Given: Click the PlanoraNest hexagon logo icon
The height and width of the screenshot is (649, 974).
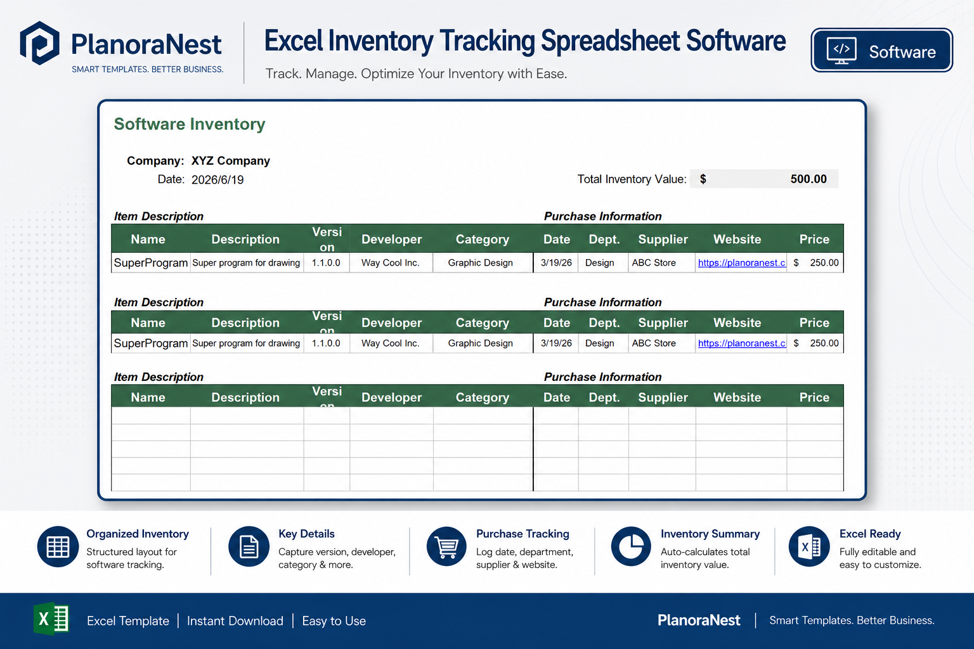Looking at the screenshot, I should pos(39,43).
